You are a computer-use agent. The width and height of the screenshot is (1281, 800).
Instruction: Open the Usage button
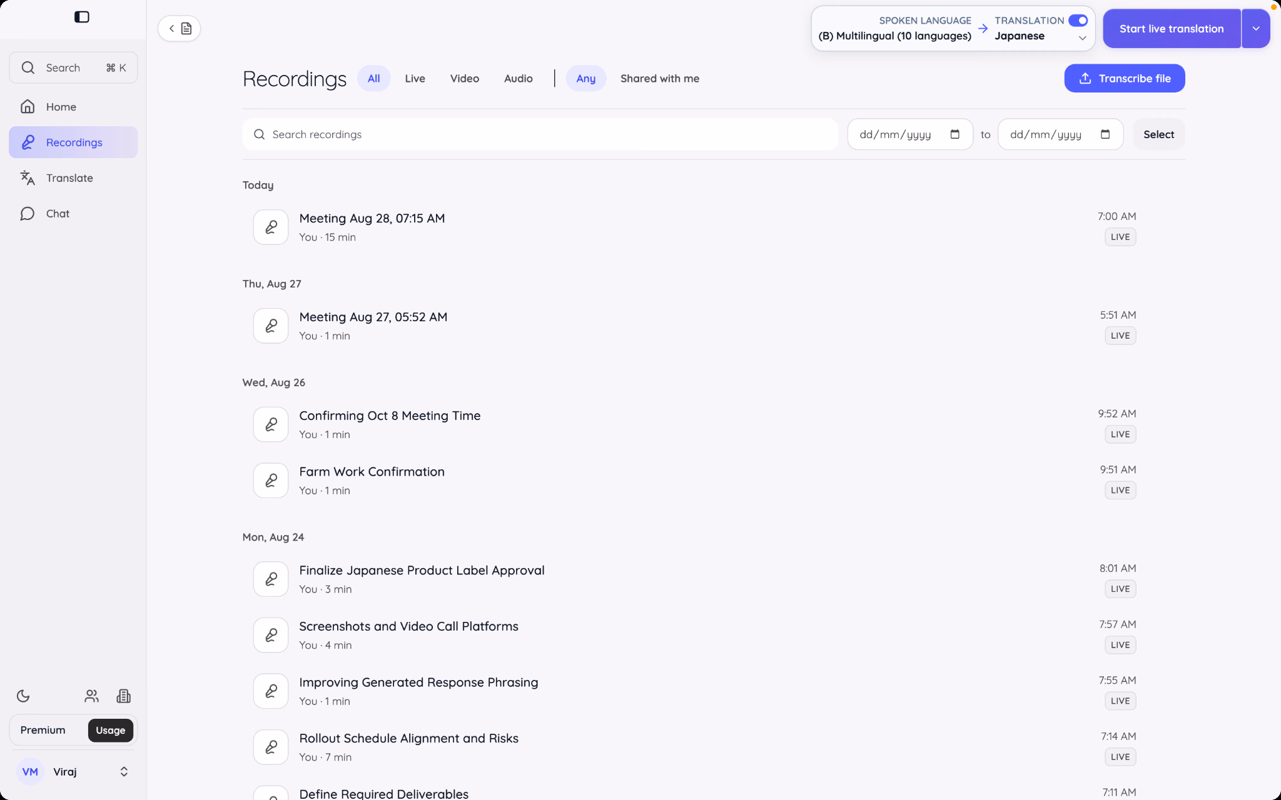111,731
